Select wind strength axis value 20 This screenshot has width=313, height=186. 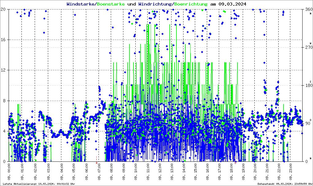(3, 9)
